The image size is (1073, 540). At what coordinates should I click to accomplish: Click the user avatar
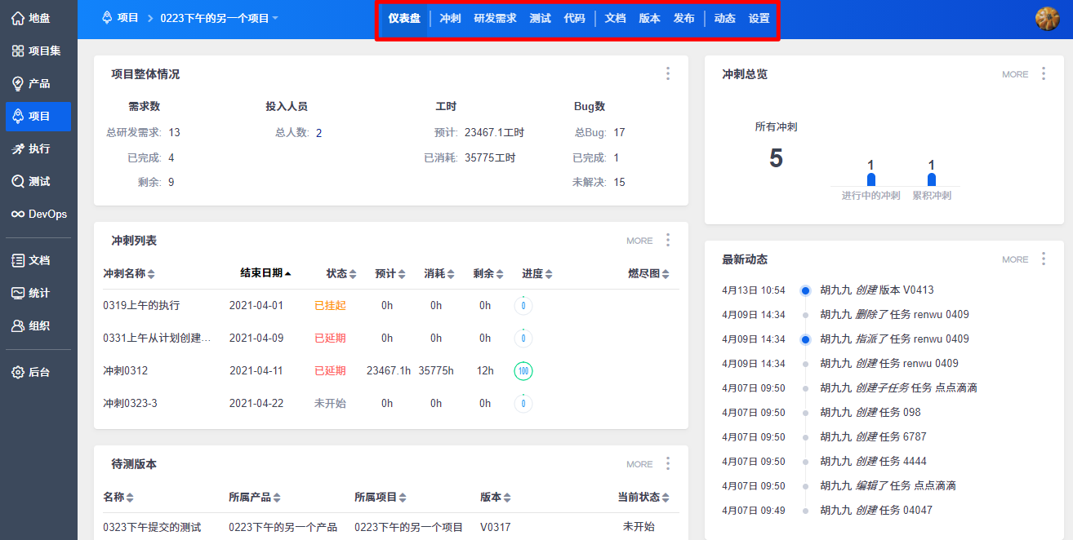pyautogui.click(x=1047, y=18)
